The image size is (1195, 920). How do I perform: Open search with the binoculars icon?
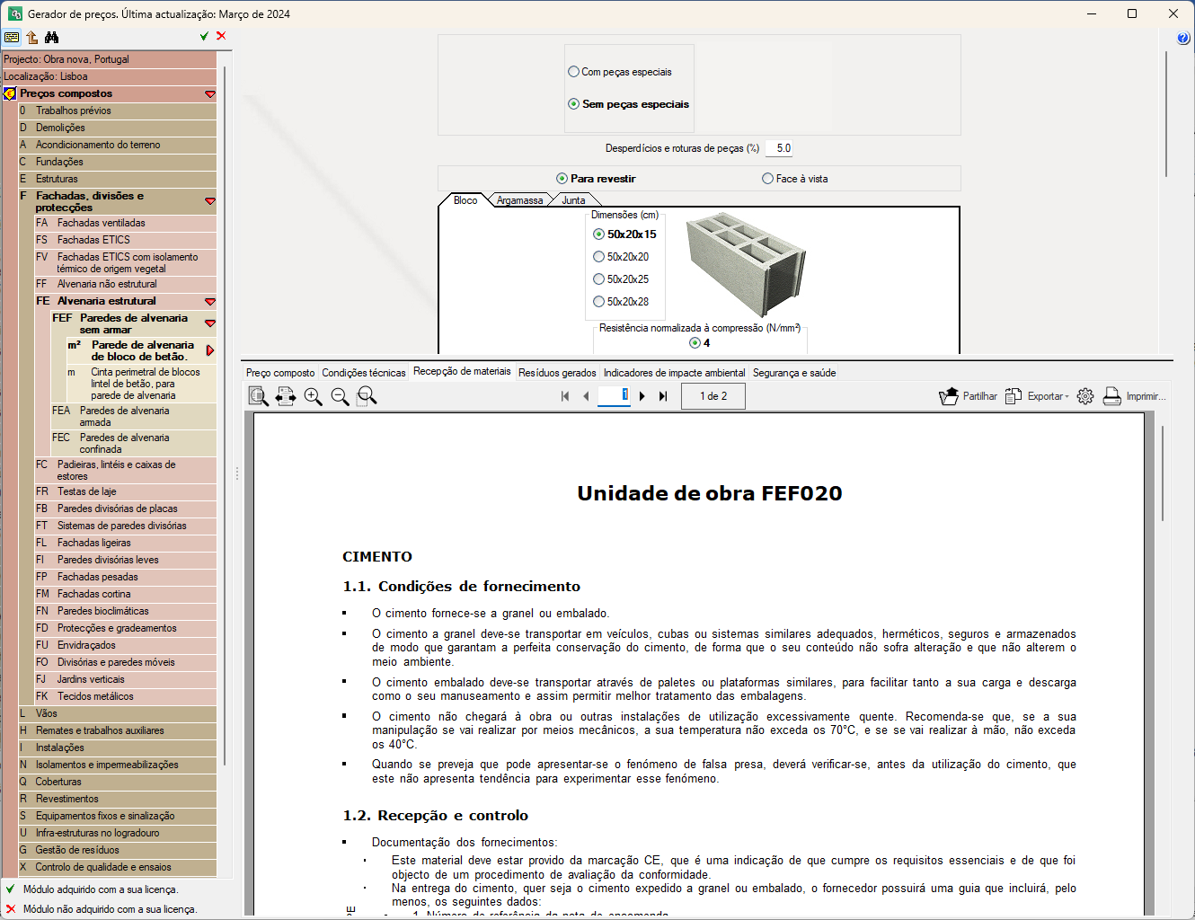pos(52,37)
